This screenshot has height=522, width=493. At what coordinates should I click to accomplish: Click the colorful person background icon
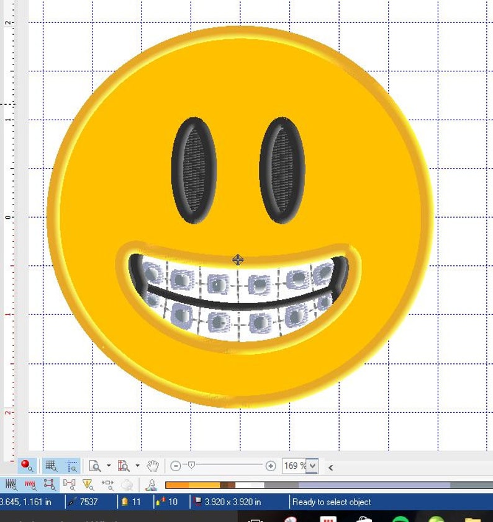[x=152, y=485]
